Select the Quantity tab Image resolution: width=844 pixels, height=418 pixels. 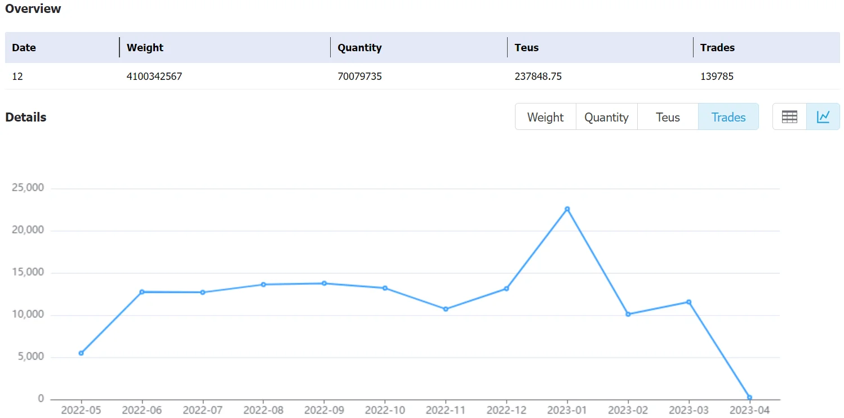point(606,117)
